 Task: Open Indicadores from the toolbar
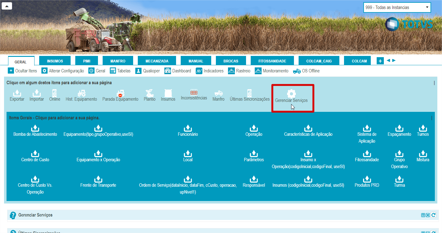pyautogui.click(x=210, y=71)
